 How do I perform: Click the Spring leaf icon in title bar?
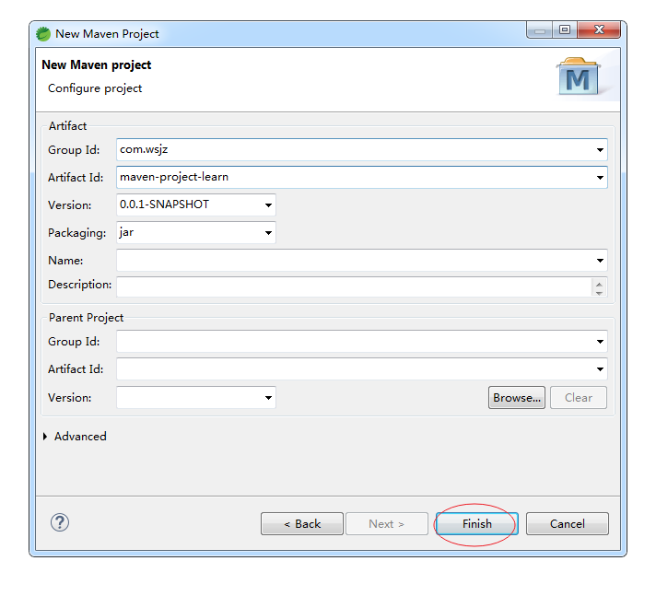[x=43, y=34]
